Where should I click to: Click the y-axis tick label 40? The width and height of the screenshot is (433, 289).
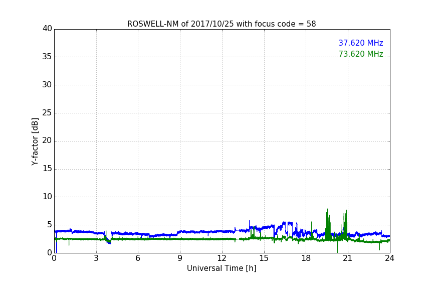click(47, 29)
